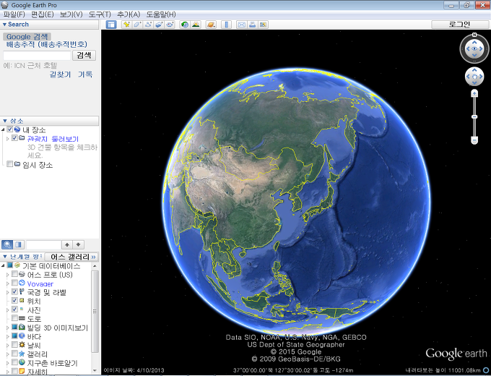Move selected place up with up arrow
This screenshot has height=376, width=491.
pos(67,244)
